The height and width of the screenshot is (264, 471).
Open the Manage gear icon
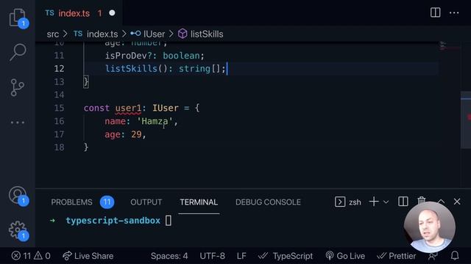point(18,230)
